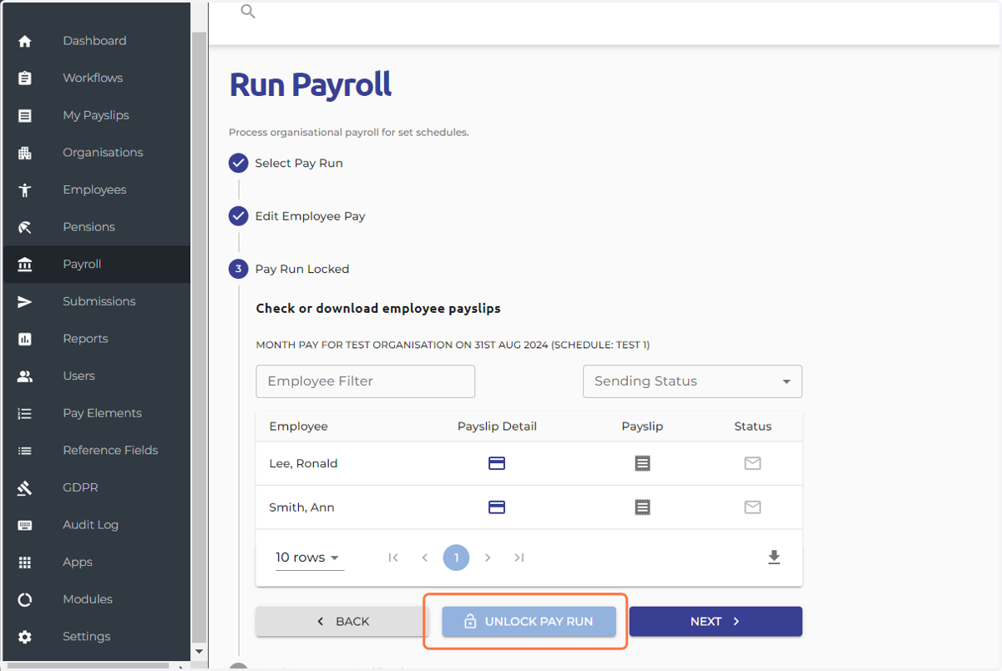
Task: Click the Status column header
Action: 752,426
